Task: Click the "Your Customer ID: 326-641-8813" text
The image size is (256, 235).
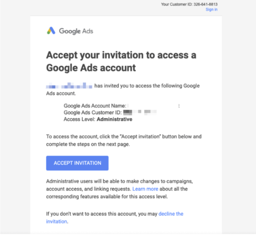Action: pyautogui.click(x=189, y=4)
